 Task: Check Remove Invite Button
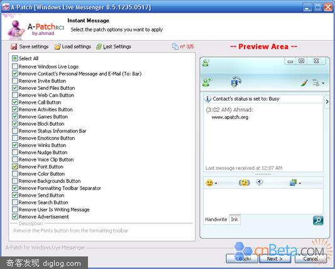14,81
